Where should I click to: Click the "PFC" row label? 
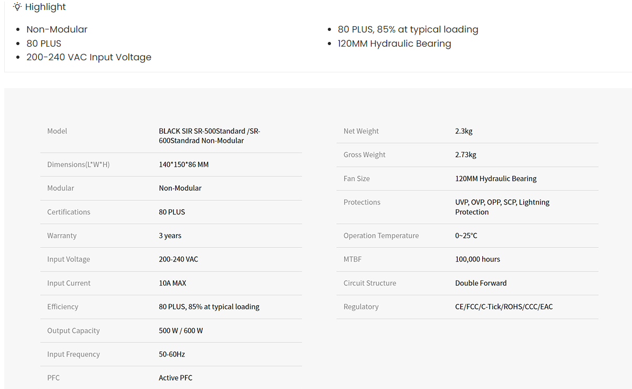tap(54, 378)
